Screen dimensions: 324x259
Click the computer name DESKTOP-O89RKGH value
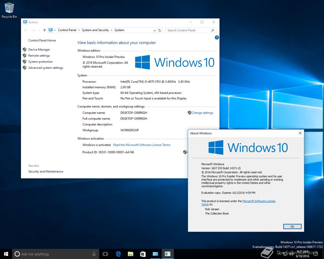[x=134, y=113]
